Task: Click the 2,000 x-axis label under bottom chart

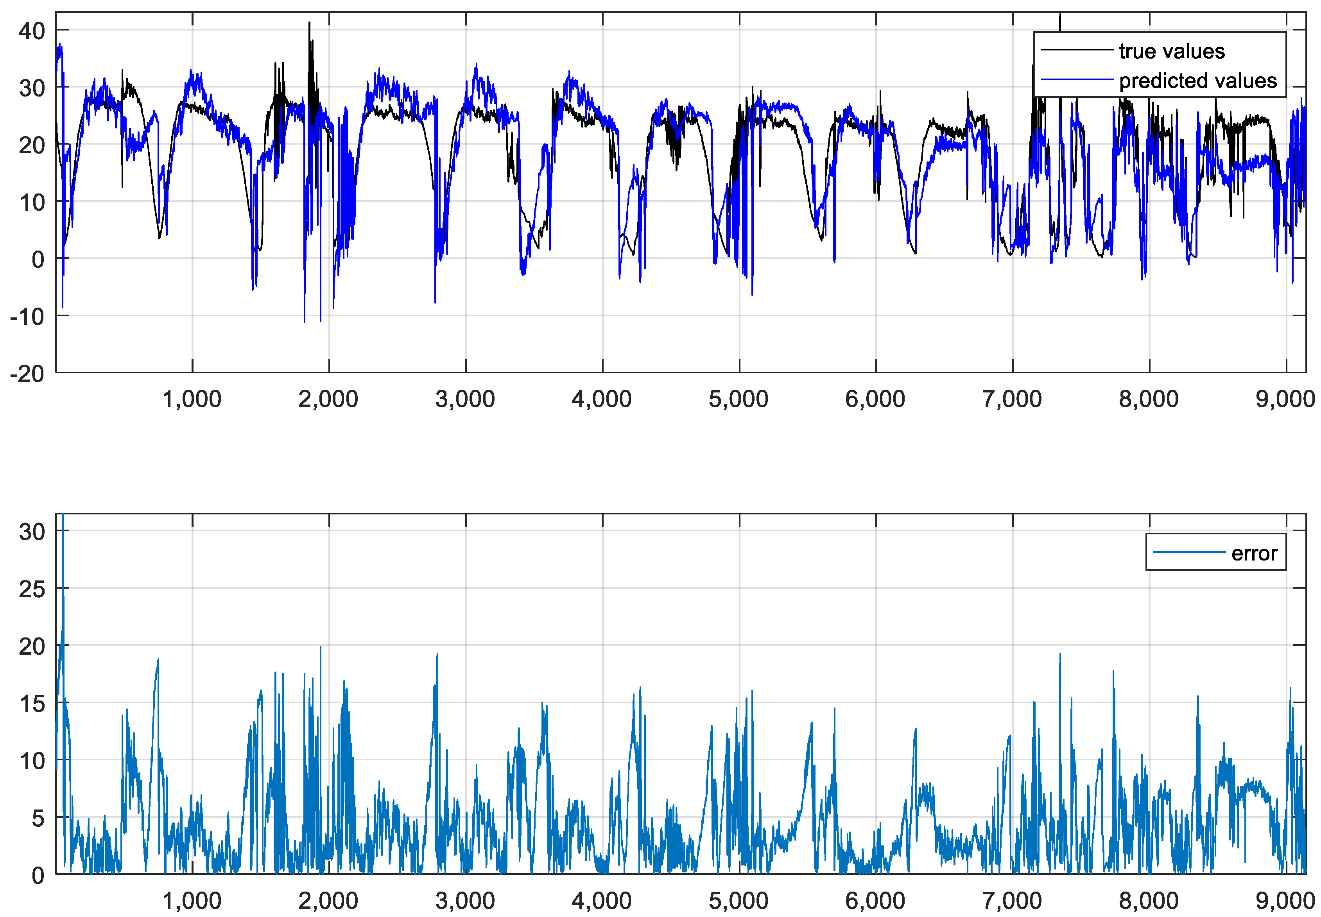Action: [328, 901]
